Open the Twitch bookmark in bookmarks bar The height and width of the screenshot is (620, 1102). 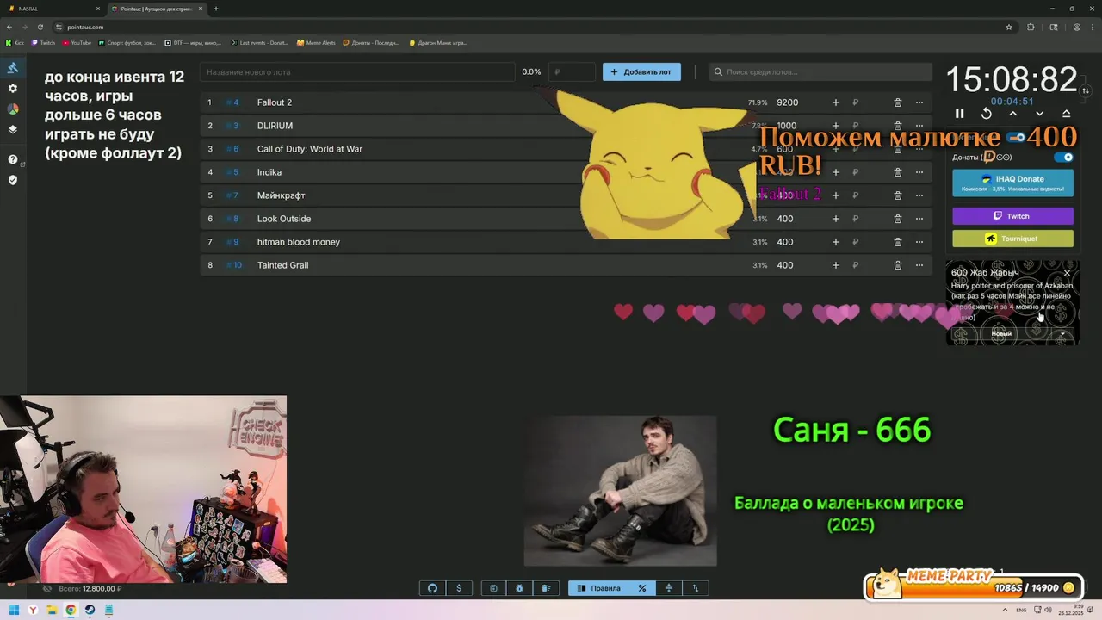43,42
